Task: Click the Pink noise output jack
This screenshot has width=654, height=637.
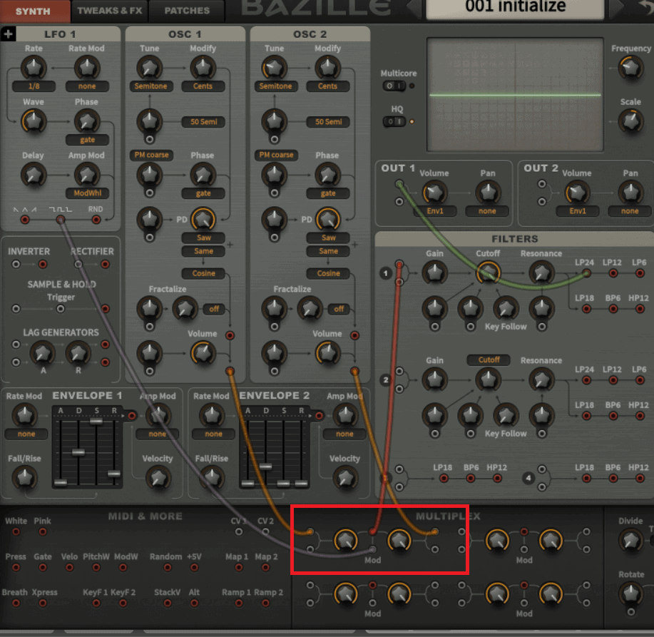Action: coord(42,531)
